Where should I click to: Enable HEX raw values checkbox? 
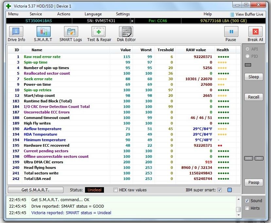pos(115,190)
